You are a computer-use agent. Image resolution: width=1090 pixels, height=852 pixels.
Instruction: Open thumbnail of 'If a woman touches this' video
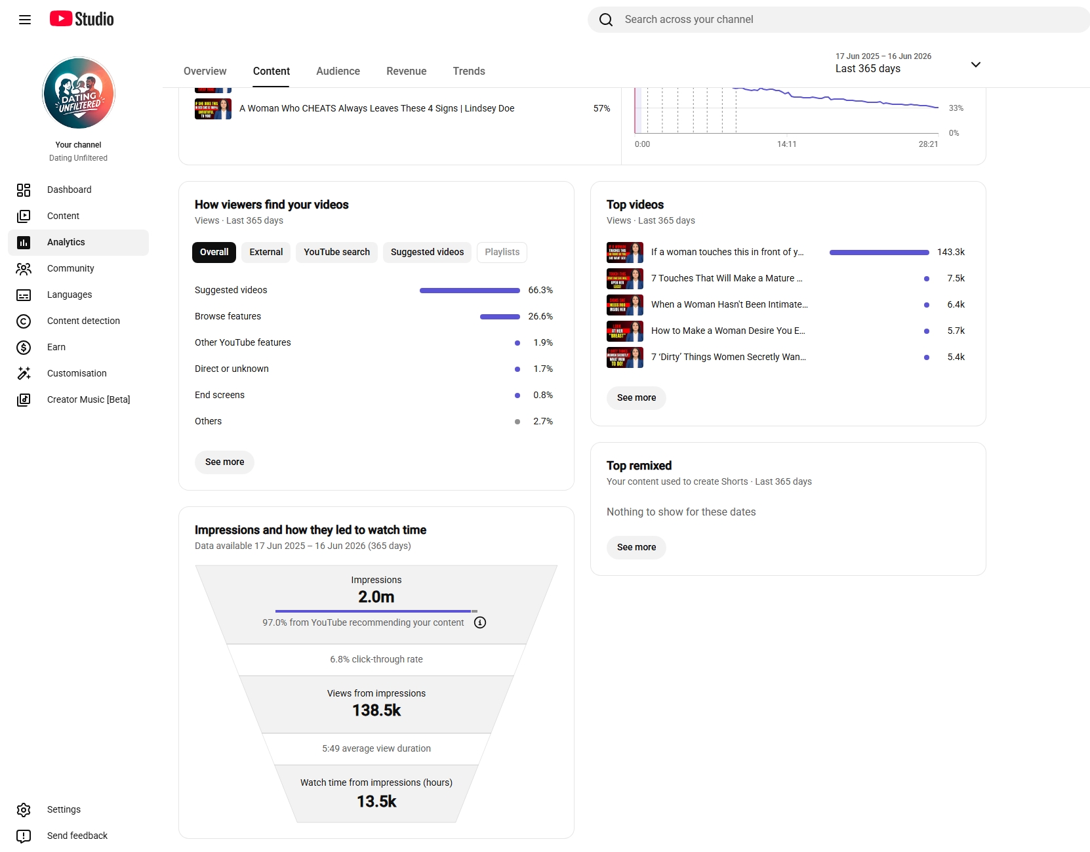[625, 253]
